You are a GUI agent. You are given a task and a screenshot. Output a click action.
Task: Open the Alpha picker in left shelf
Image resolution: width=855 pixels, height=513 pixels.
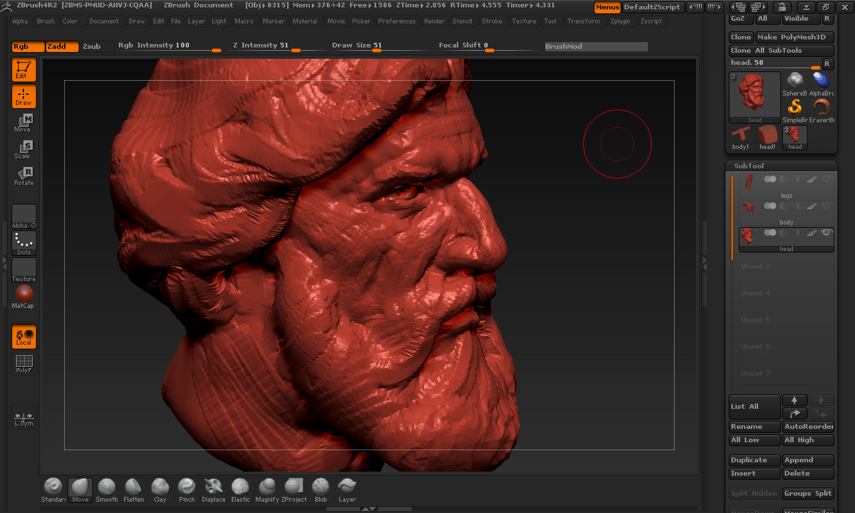(24, 216)
